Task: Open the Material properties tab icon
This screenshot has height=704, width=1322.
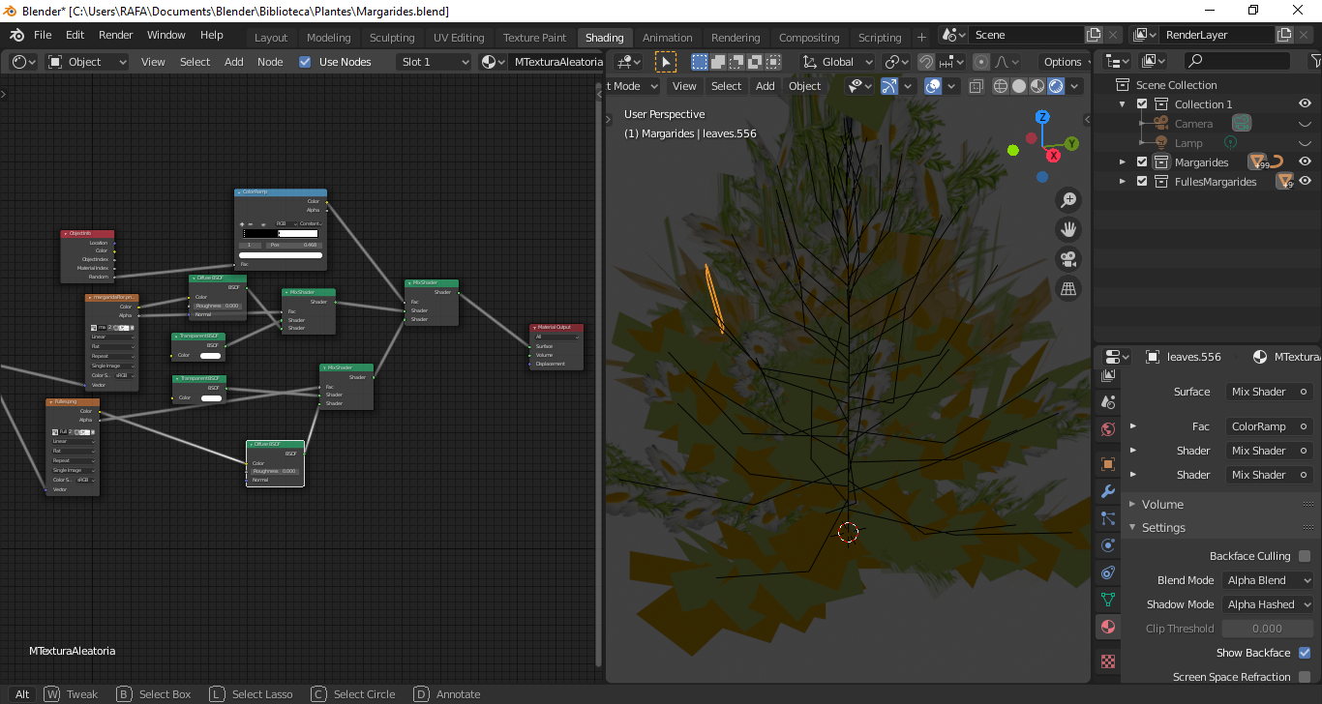Action: click(1108, 627)
